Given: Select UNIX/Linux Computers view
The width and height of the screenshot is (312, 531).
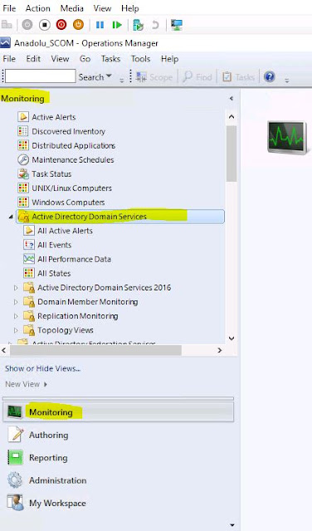Looking at the screenshot, I should (72, 188).
